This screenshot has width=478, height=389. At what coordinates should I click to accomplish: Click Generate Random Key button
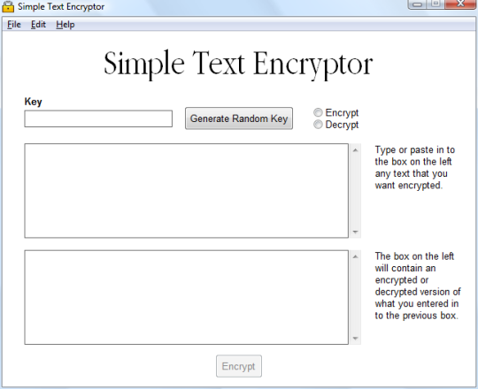click(239, 118)
